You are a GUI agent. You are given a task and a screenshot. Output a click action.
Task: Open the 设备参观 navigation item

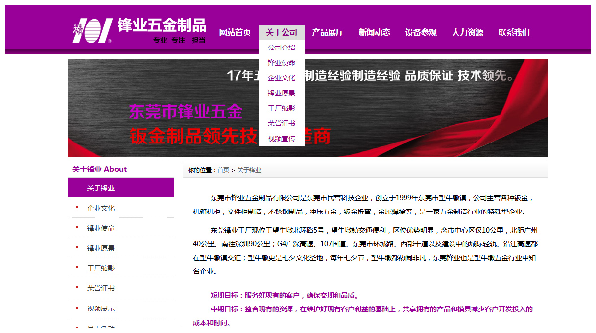click(x=421, y=33)
